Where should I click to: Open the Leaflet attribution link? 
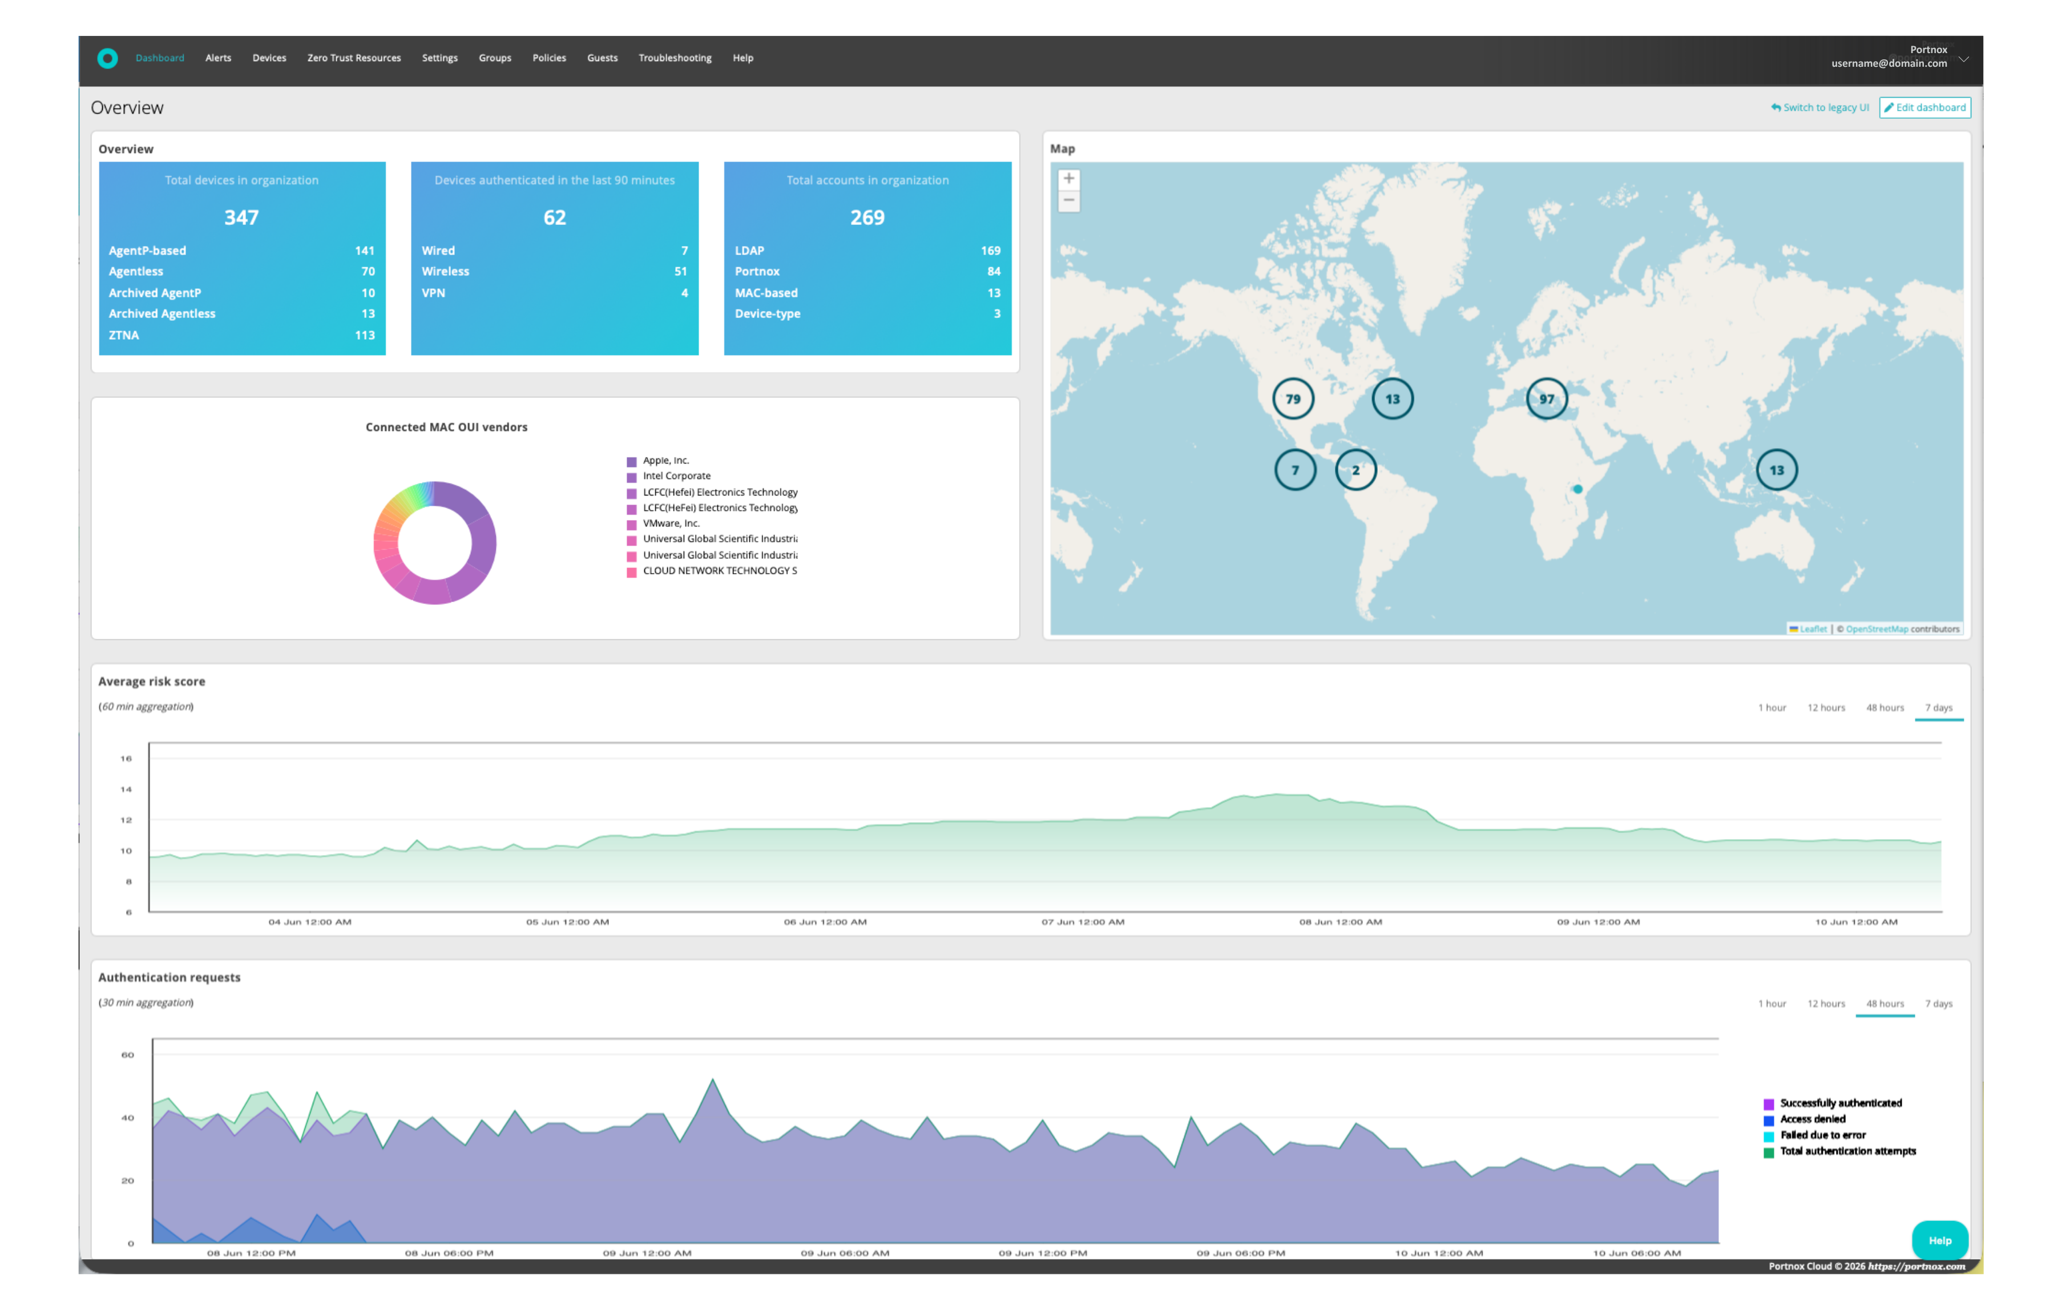pyautogui.click(x=1813, y=629)
